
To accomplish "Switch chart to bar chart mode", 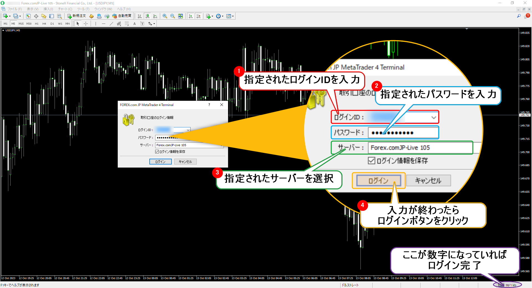I will (140, 16).
